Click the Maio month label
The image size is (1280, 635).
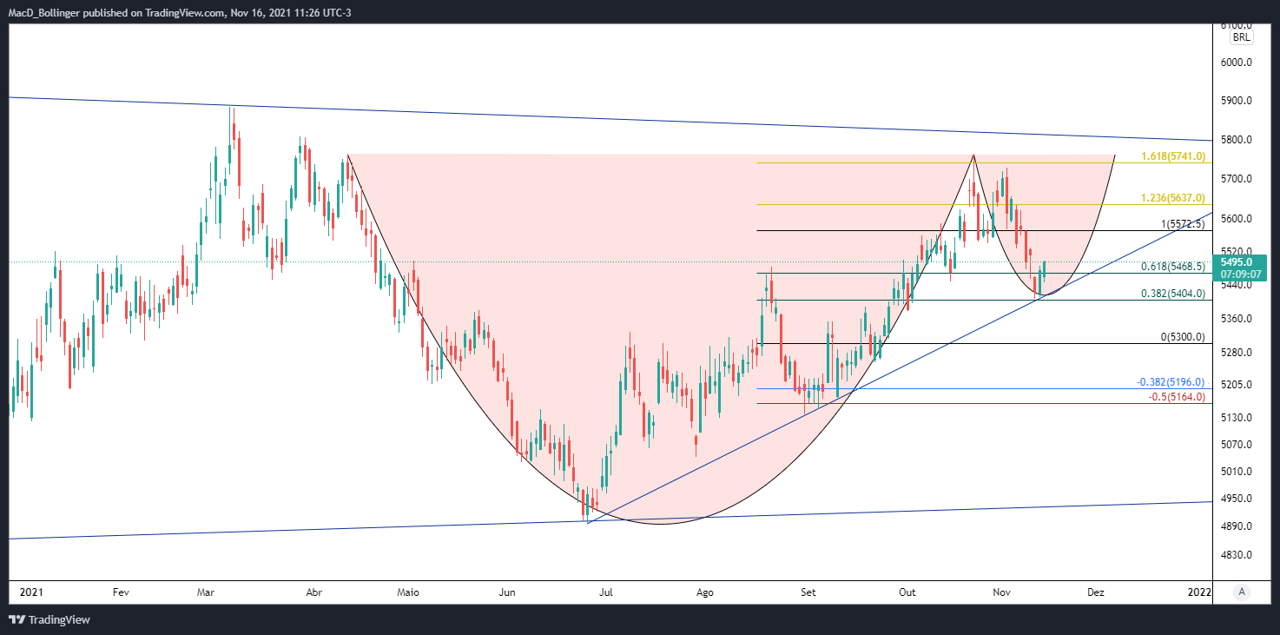pos(407,592)
